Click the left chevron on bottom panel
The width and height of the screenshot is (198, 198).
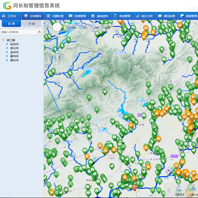168,190
